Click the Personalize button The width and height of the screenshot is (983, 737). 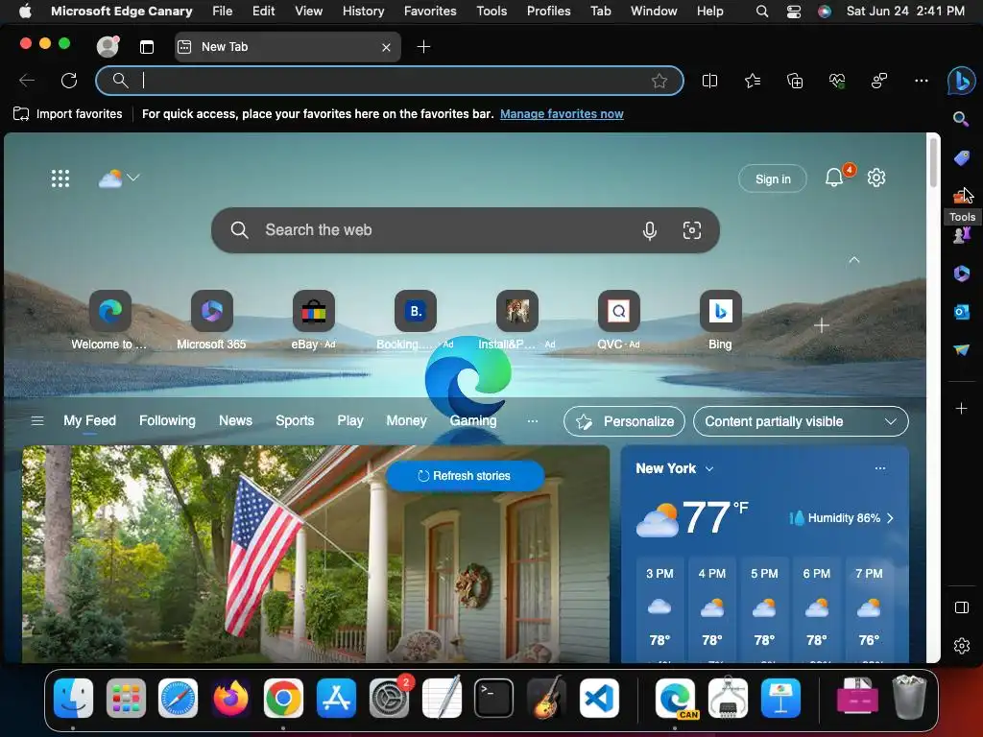624,422
